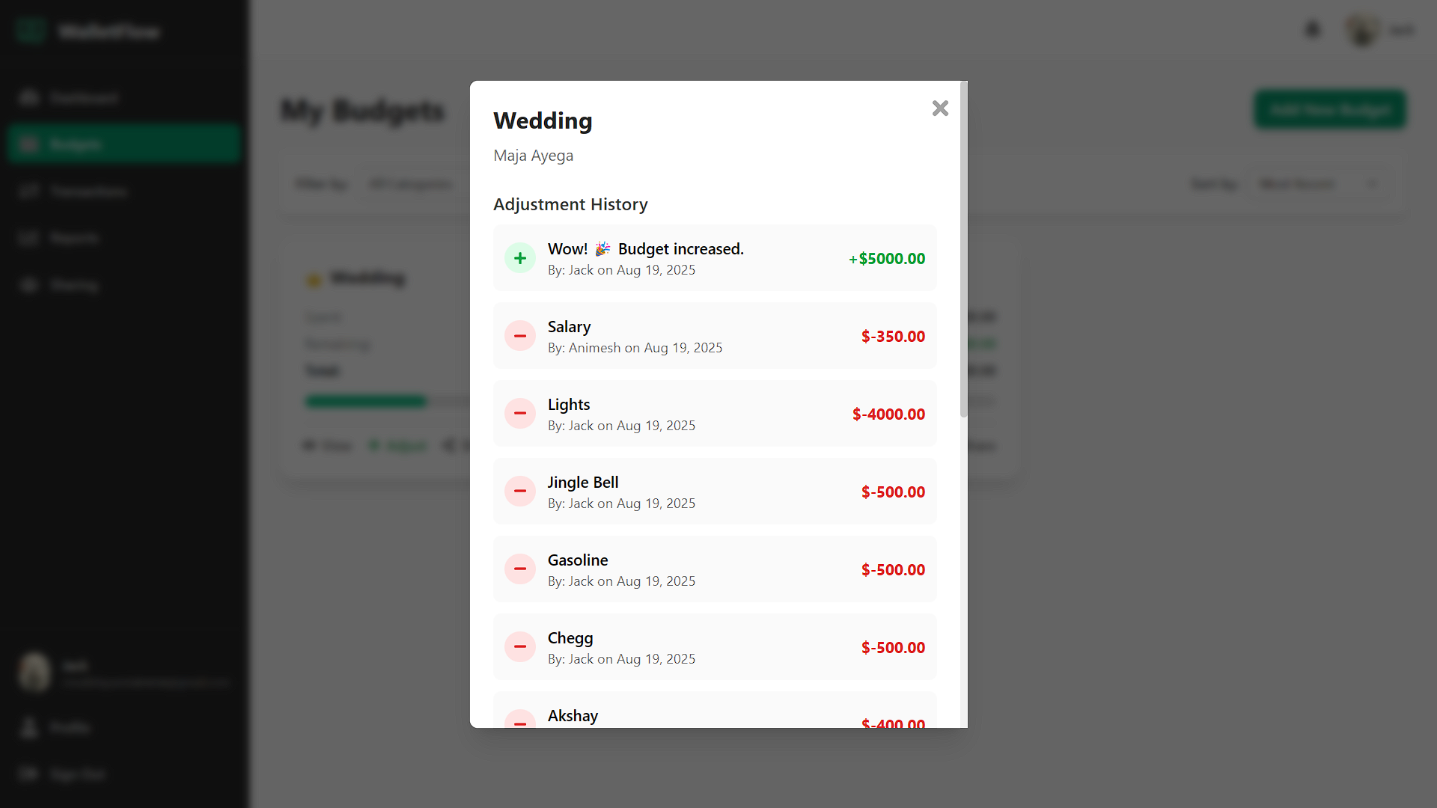The image size is (1437, 808).
Task: Click the green plus icon on Budget increased
Action: 520,258
